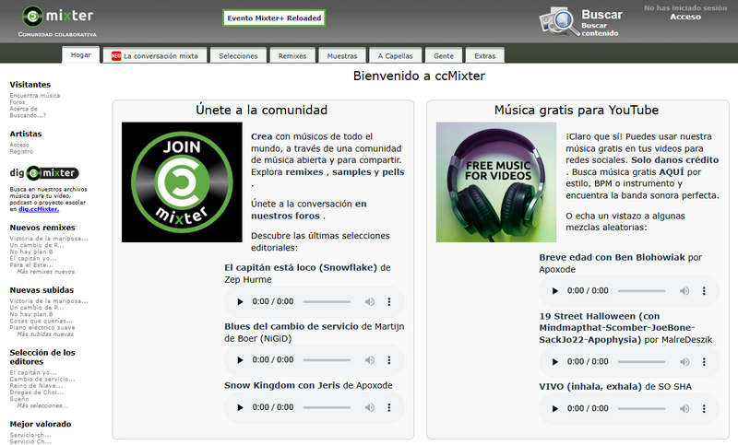Click Solo danos crédito link
The width and height of the screenshot is (738, 445).
click(x=675, y=160)
